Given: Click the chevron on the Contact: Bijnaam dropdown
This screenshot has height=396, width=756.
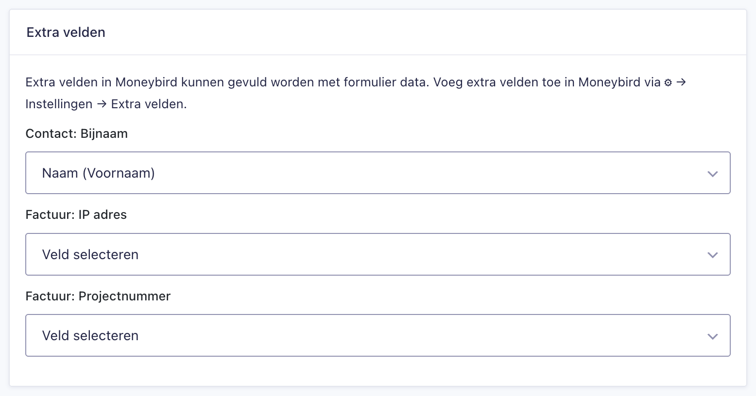Looking at the screenshot, I should click(712, 174).
